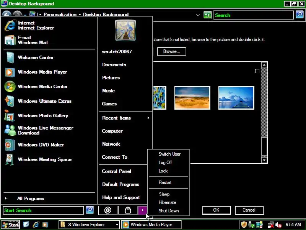Image resolution: width=306 pixels, height=230 pixels.
Task: Click the Start Search input field
Action: tap(43, 210)
